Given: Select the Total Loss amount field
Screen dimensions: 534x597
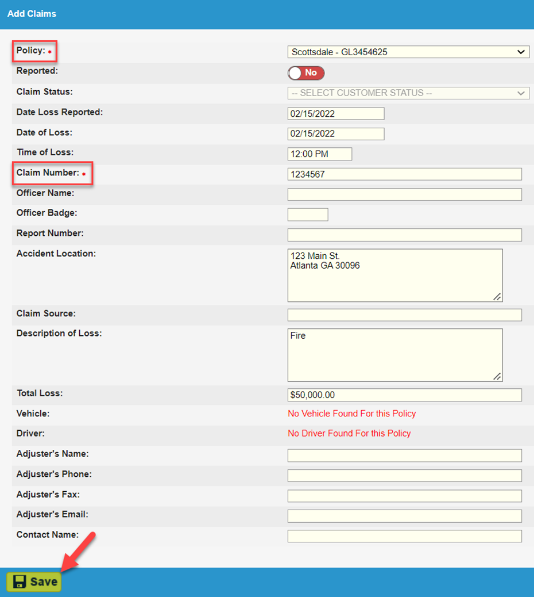Looking at the screenshot, I should pyautogui.click(x=404, y=395).
